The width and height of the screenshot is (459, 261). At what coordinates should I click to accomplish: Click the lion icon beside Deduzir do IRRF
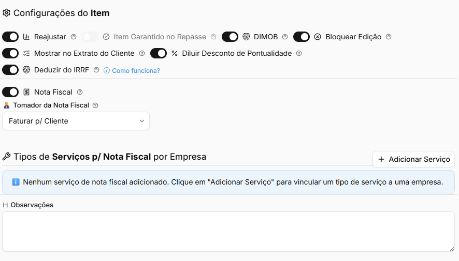click(26, 70)
